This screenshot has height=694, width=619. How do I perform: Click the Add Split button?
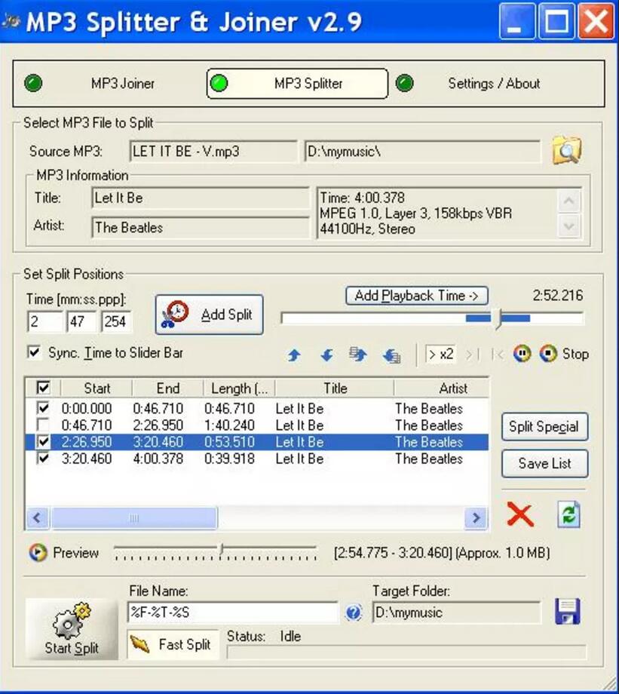point(210,315)
